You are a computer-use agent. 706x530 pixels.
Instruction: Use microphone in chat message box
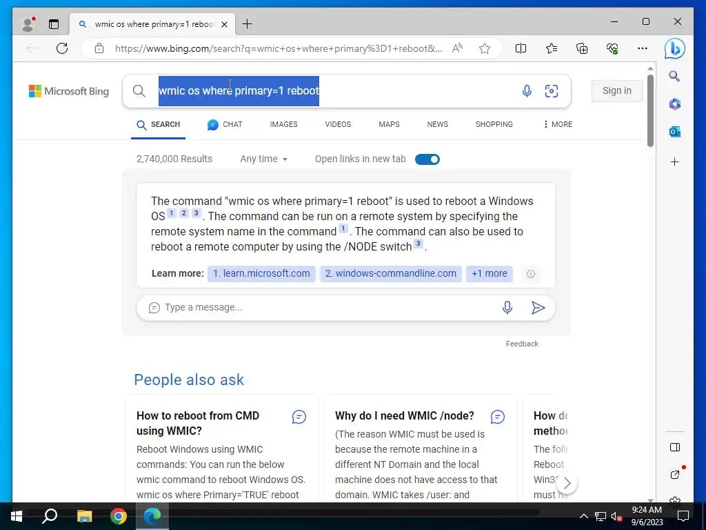pyautogui.click(x=507, y=307)
